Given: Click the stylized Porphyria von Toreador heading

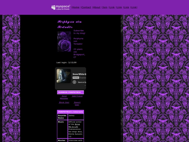Looking at the screenshot, I should click(x=70, y=25).
